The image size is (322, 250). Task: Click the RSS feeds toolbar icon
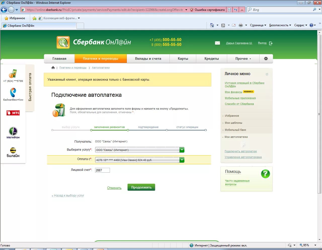(223, 25)
